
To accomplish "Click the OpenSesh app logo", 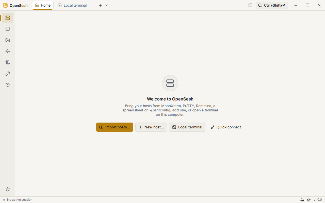I will (x=5, y=5).
